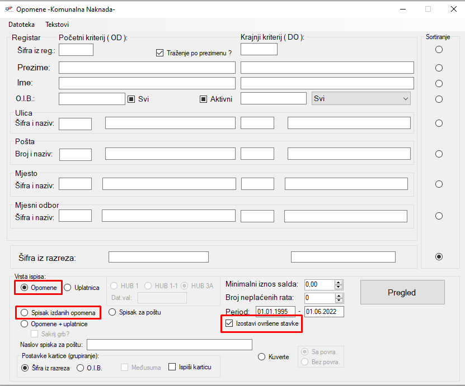Click the Period start date field
465x386 pixels.
(x=275, y=312)
